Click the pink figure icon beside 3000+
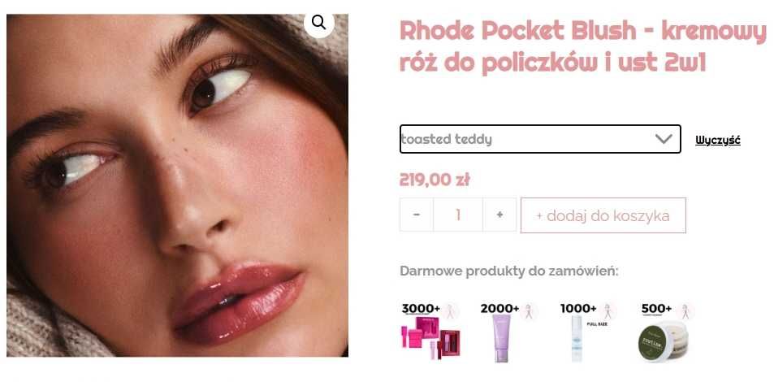The height and width of the screenshot is (382, 774). click(450, 311)
